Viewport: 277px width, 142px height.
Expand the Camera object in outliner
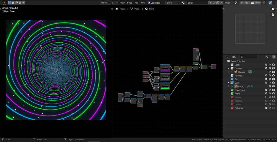pyautogui.click(x=232, y=72)
